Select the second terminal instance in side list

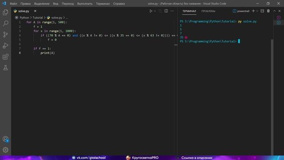point(279,23)
